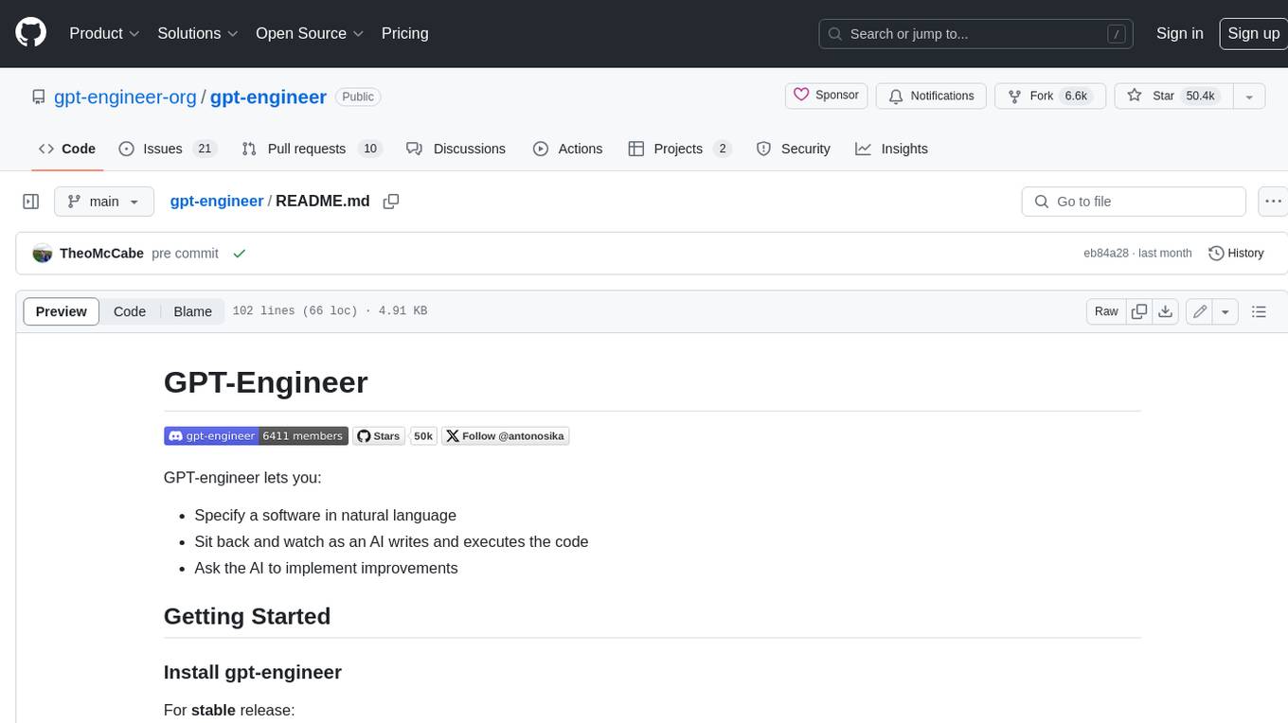1288x723 pixels.
Task: Open the GitHub Stars badge
Action: (x=379, y=436)
